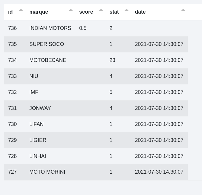Click the LIFAN marque cell
Screen dimensions: 202x195
point(36,124)
